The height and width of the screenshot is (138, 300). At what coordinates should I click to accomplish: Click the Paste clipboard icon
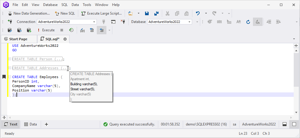(186, 13)
